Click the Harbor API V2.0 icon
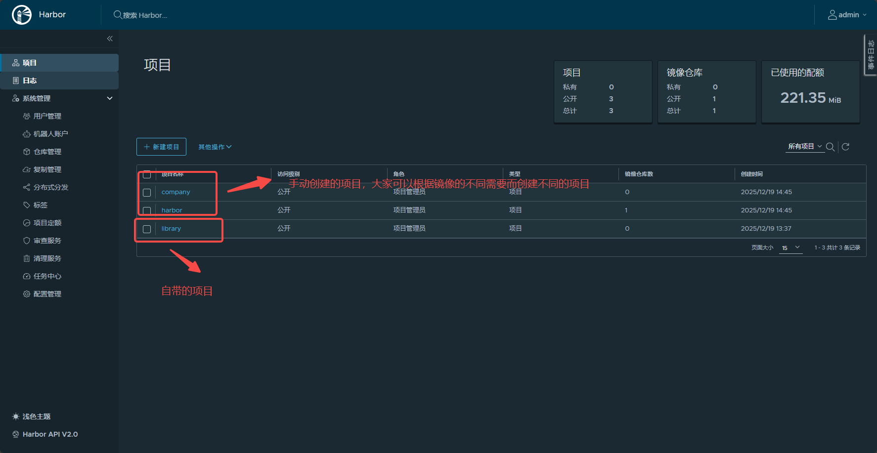The width and height of the screenshot is (877, 453). click(16, 434)
